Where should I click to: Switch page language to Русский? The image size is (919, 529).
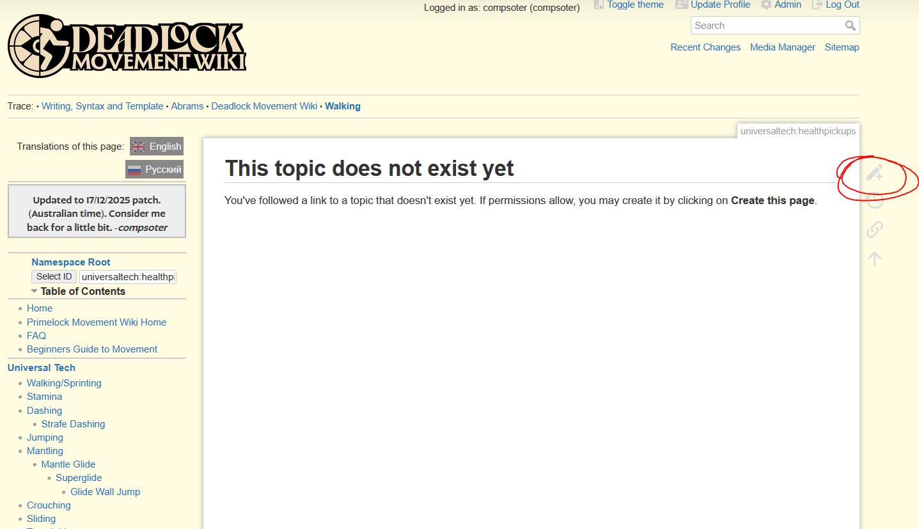(x=154, y=169)
